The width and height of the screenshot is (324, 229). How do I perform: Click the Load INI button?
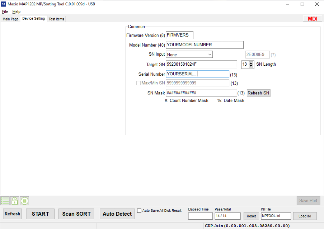(x=305, y=216)
